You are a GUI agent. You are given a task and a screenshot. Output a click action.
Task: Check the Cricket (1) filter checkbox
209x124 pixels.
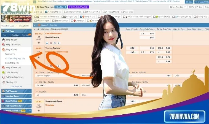72,21
